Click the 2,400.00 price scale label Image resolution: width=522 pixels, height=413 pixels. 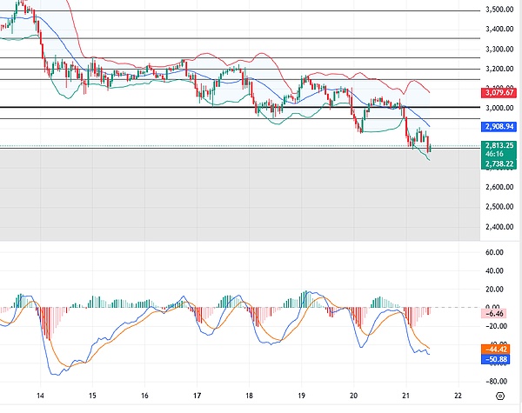(x=499, y=228)
